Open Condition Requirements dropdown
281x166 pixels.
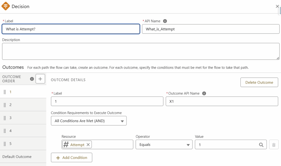tap(89, 121)
